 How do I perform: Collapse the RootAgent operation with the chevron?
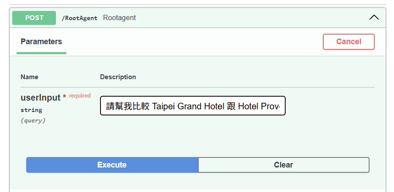374,18
